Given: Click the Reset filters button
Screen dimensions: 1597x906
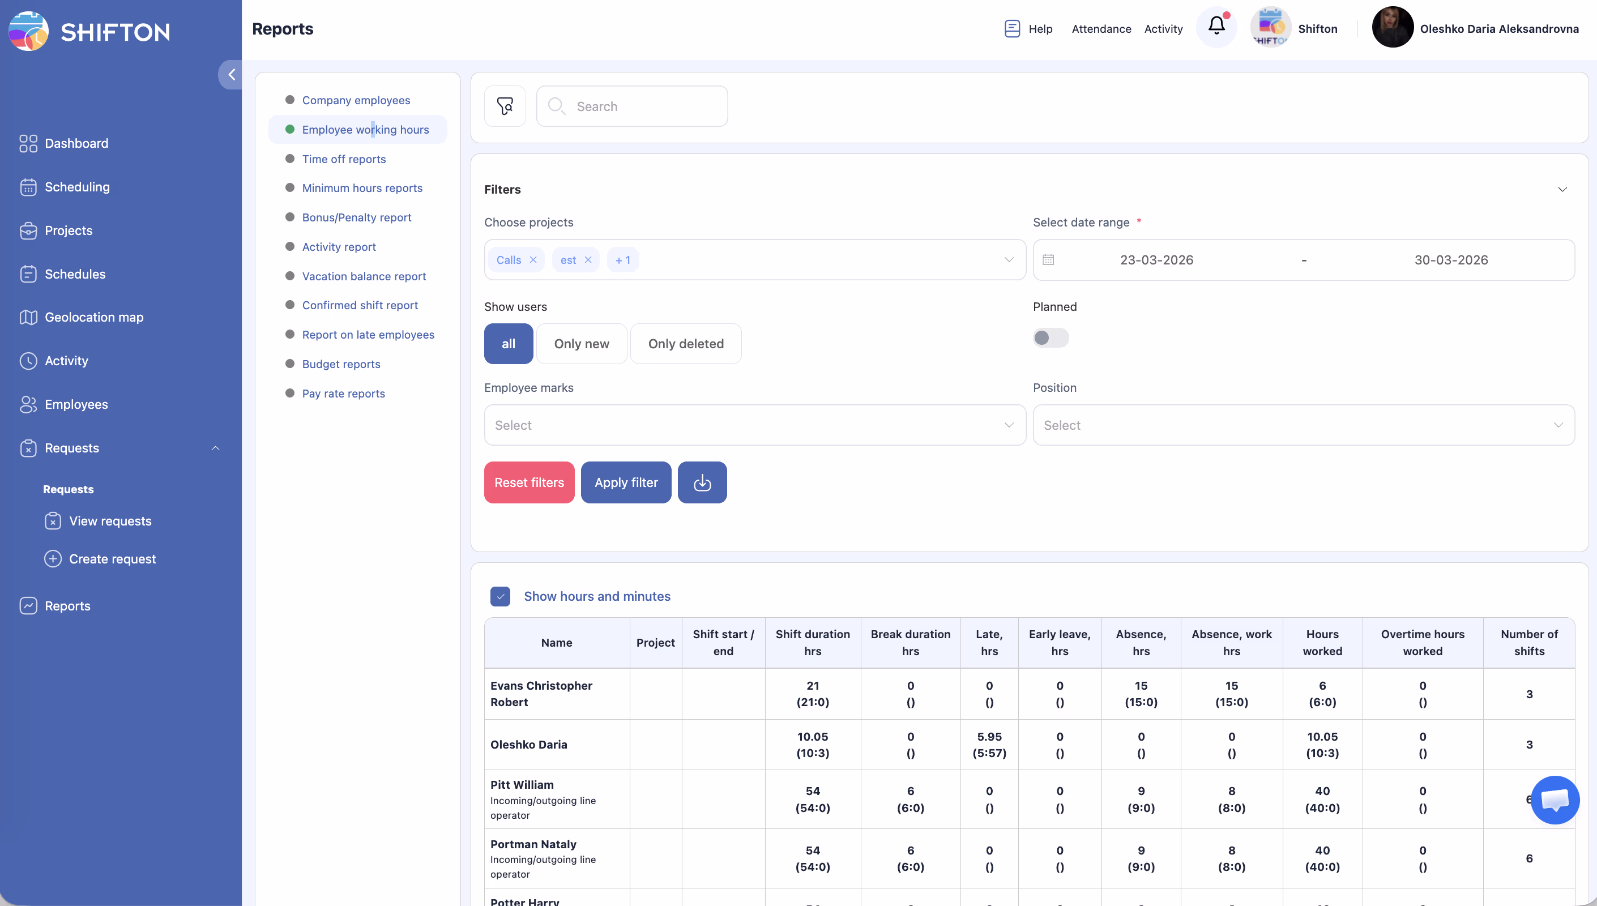Looking at the screenshot, I should (x=529, y=482).
